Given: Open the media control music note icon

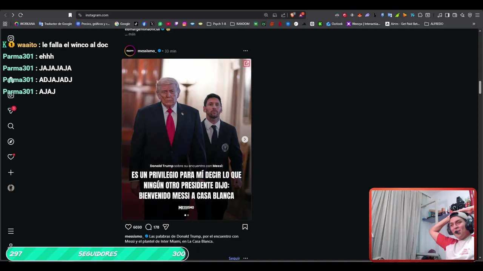Looking at the screenshot, I should point(440,15).
